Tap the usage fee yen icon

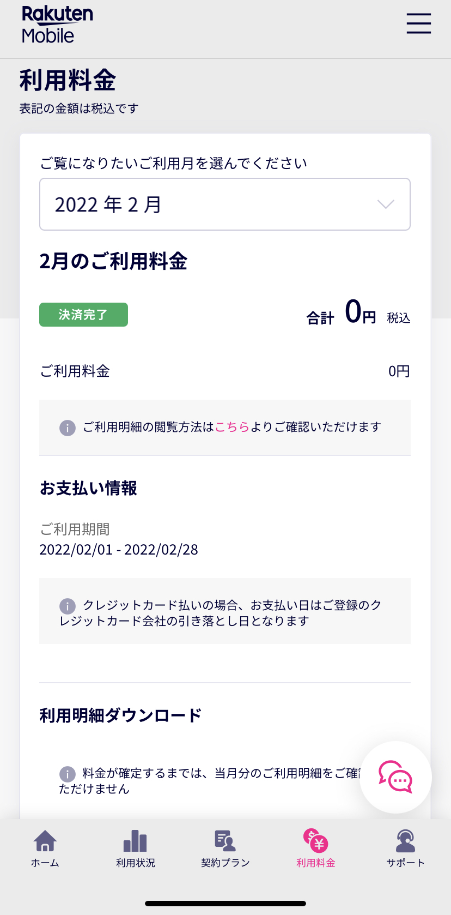[315, 841]
